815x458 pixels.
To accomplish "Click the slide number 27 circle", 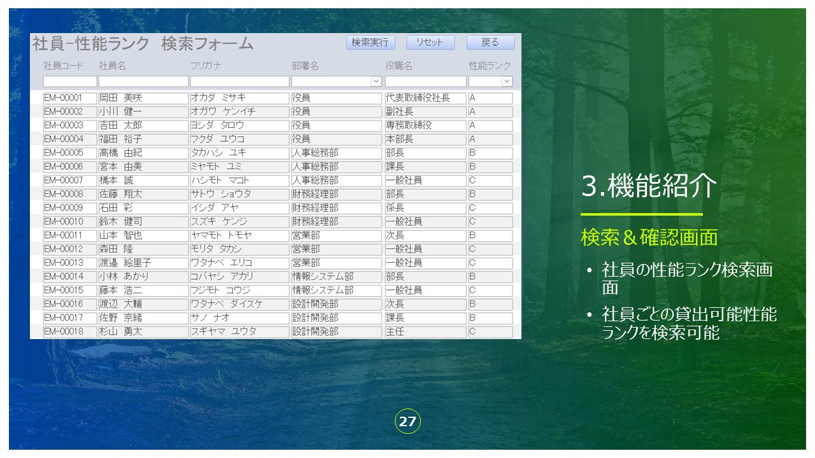I will (407, 421).
